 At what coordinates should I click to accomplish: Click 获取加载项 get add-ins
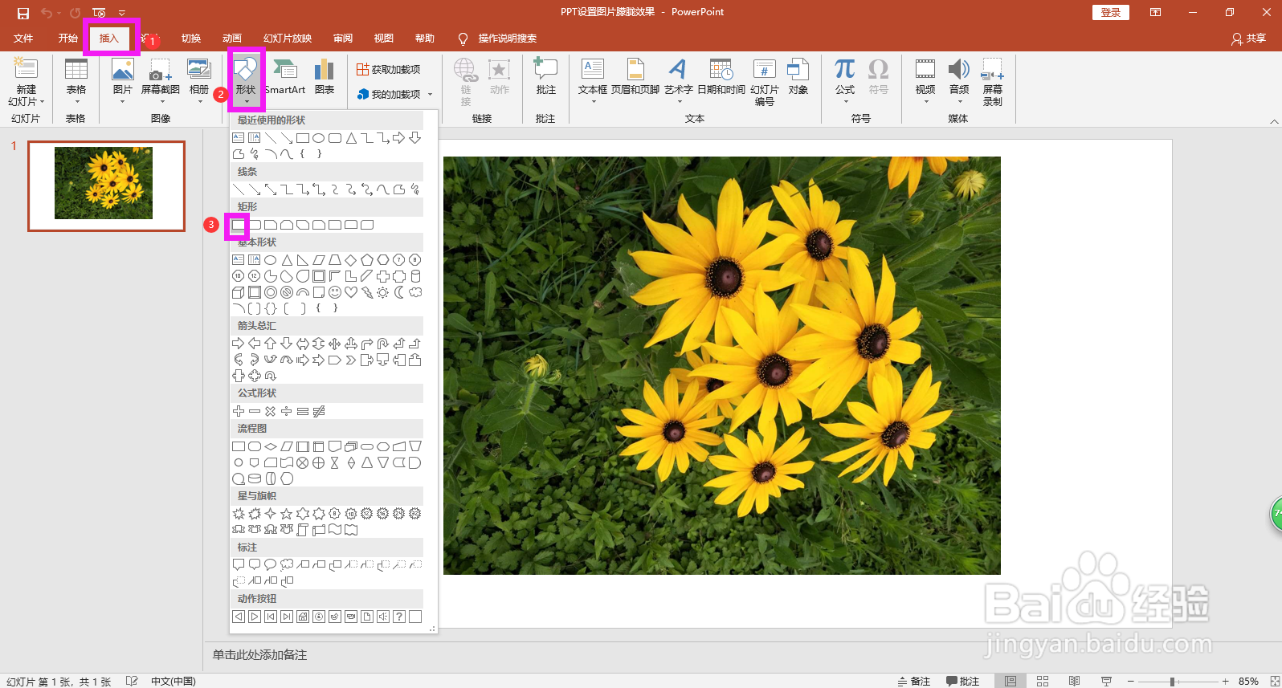click(389, 70)
